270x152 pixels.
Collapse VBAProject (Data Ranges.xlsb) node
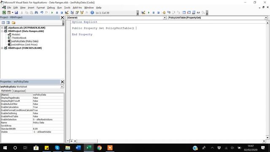2,31
